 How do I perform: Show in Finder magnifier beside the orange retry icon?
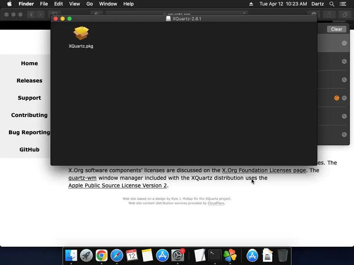click(x=344, y=98)
